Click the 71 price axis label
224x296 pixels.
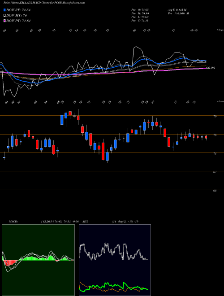(215, 154)
